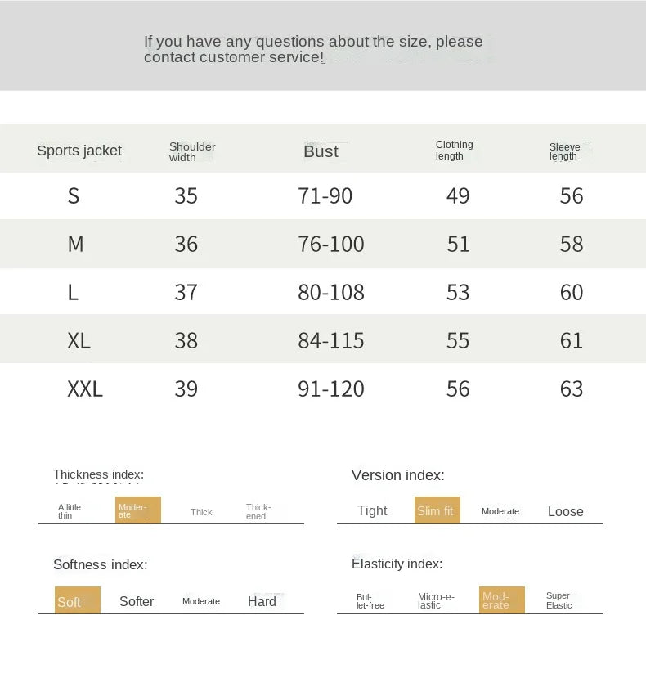This screenshot has height=674, width=646.
Task: Choose the Loose version option
Action: coord(565,511)
